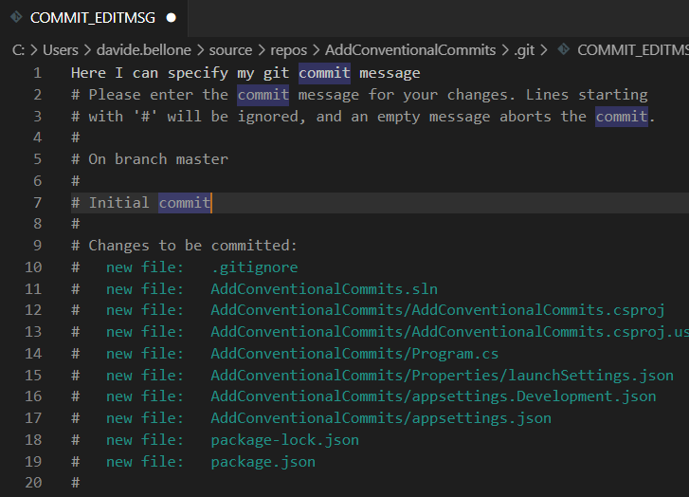Viewport: 689px width, 497px height.
Task: Click the git file icon in breadcrumb
Action: [x=563, y=49]
